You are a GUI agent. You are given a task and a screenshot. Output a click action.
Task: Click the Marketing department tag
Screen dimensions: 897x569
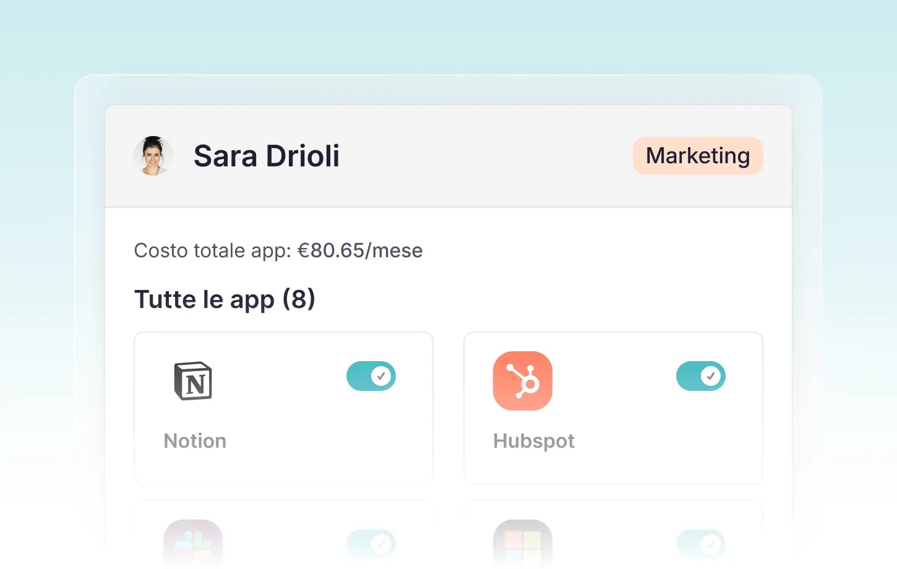click(698, 156)
